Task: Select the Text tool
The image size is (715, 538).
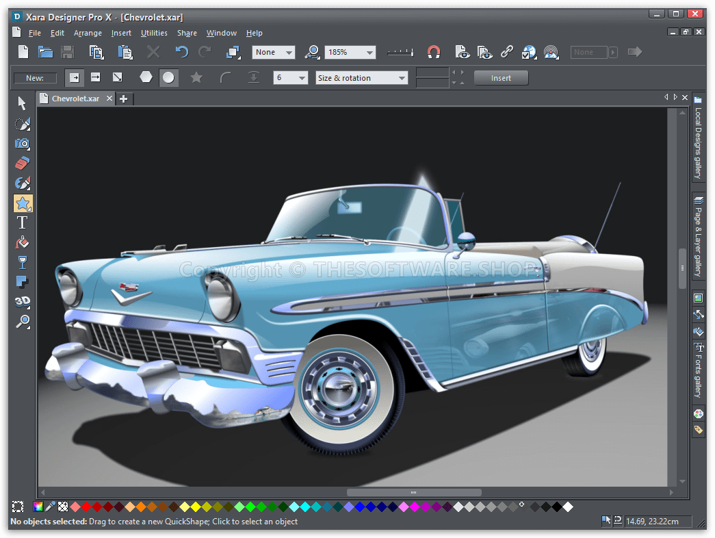Action: (x=22, y=223)
